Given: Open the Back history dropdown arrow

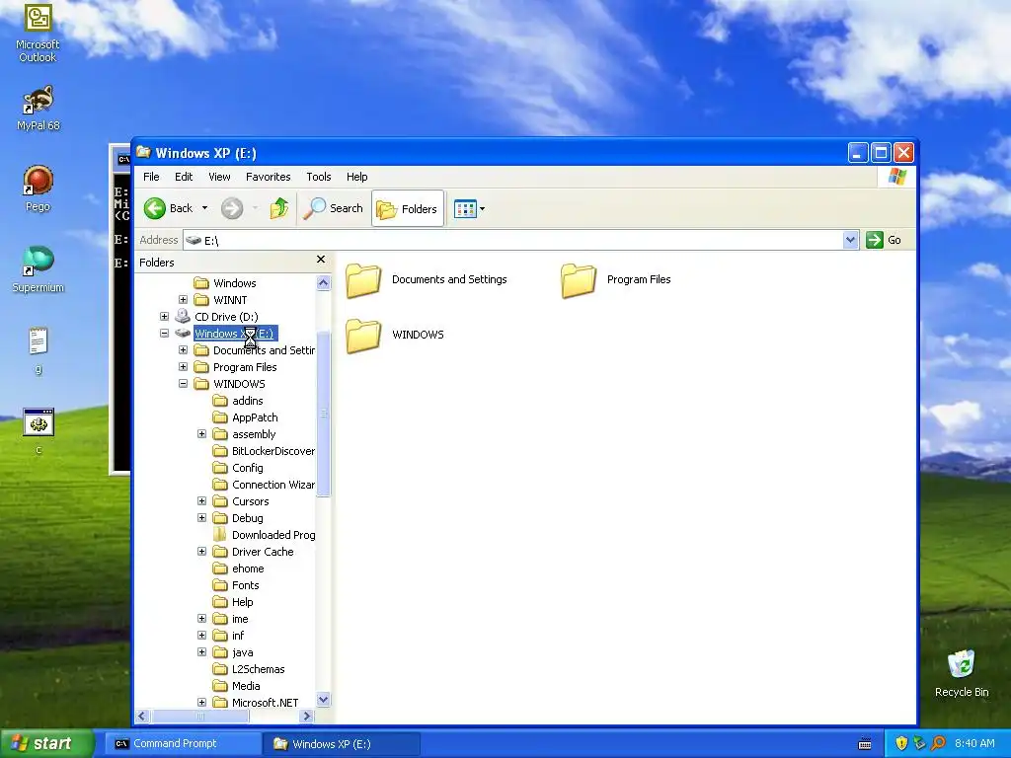Looking at the screenshot, I should pyautogui.click(x=204, y=208).
